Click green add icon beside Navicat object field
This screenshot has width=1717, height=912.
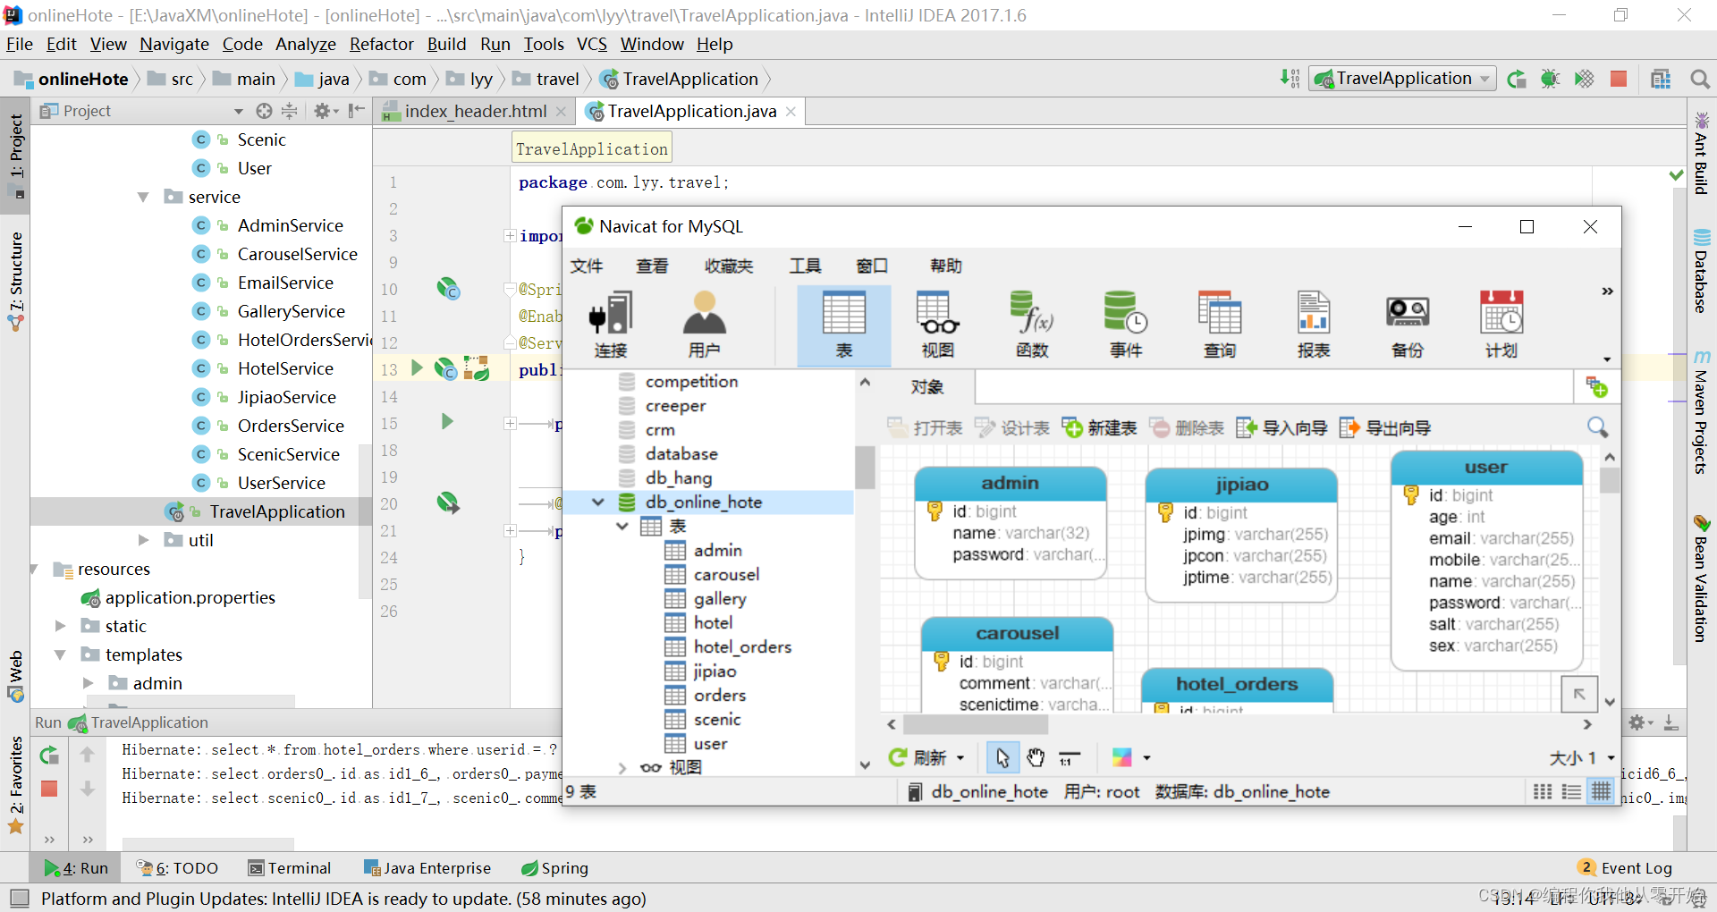click(1596, 387)
